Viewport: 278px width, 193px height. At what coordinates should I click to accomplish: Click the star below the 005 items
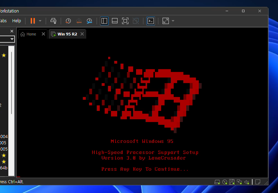(x=4, y=155)
